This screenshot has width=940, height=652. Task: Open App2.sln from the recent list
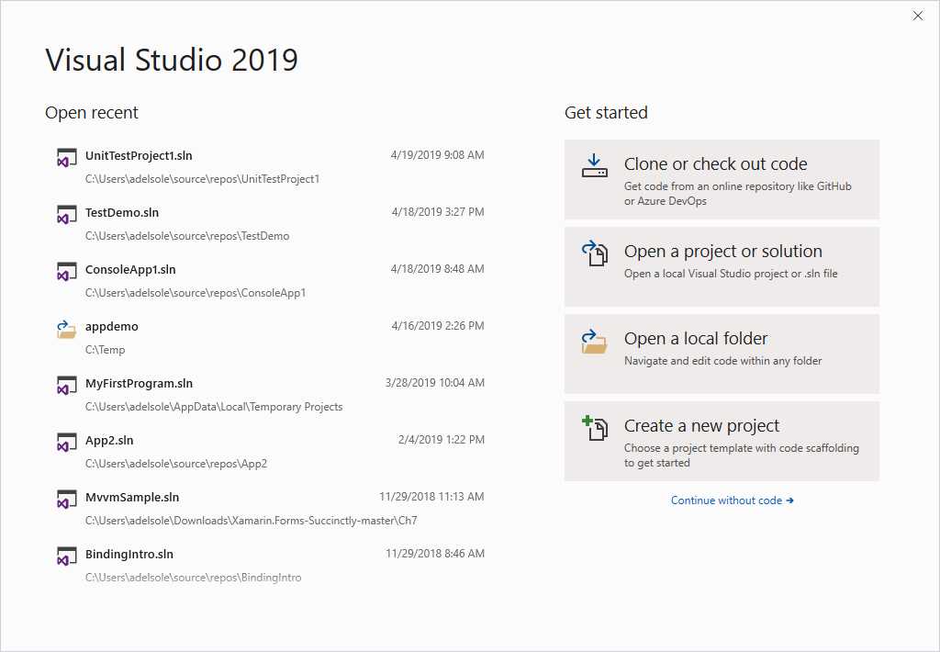pos(108,440)
